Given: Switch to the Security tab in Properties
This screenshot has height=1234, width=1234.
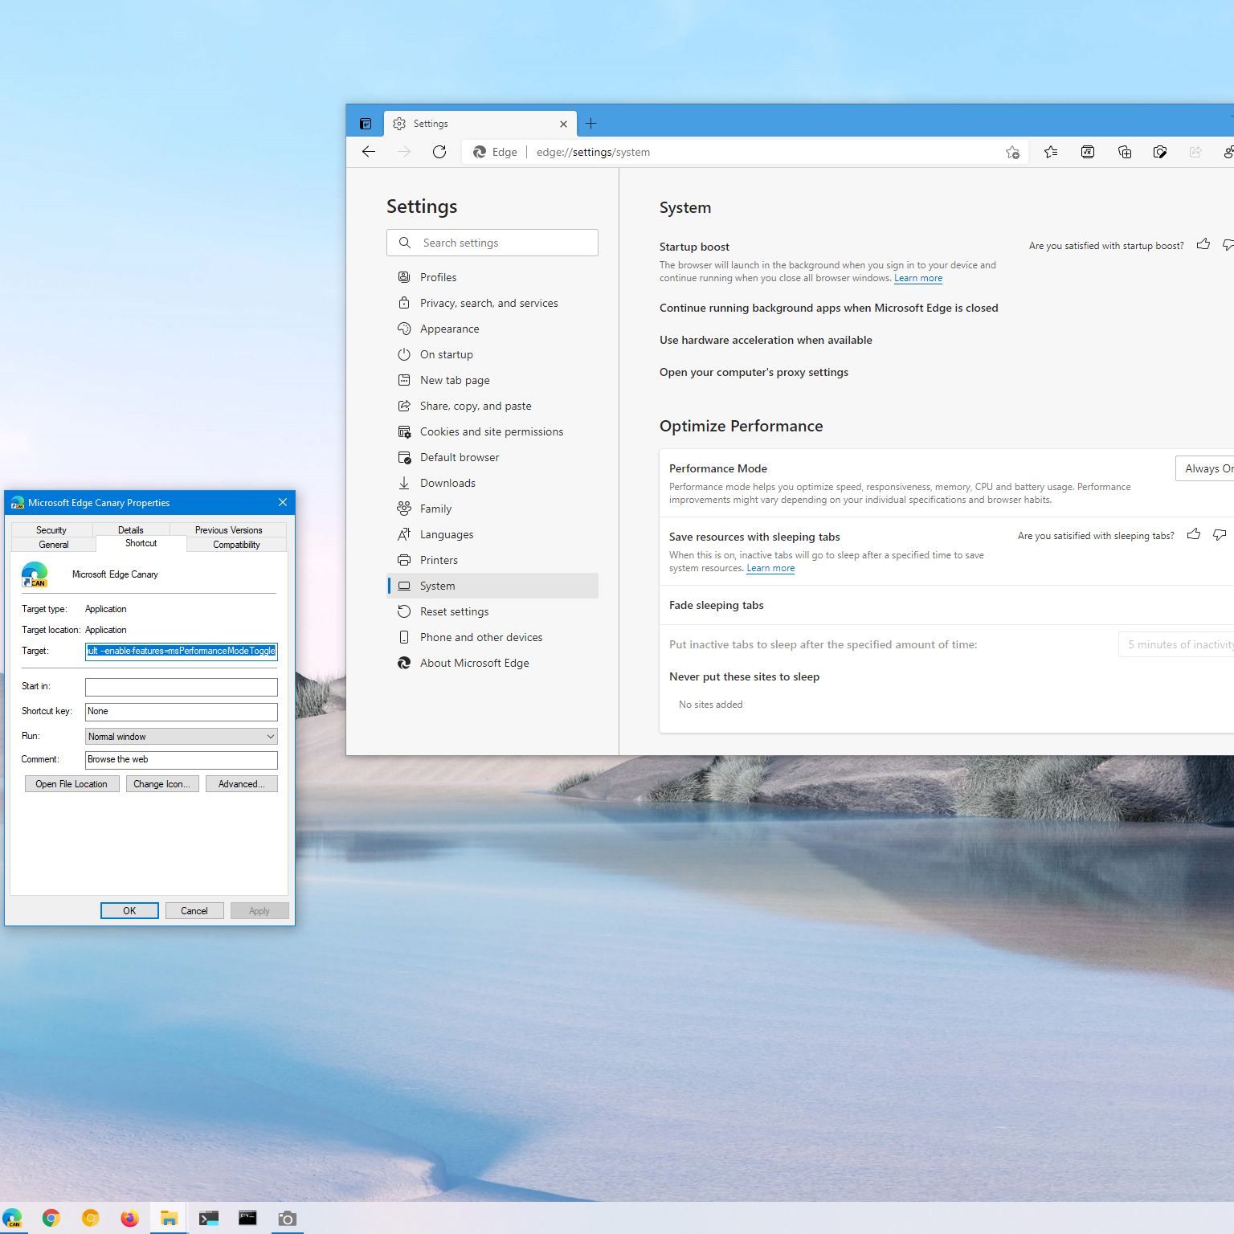Looking at the screenshot, I should [51, 530].
